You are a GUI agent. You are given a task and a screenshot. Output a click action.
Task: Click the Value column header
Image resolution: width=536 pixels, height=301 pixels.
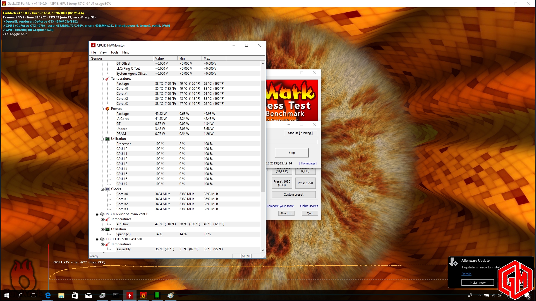coord(165,58)
